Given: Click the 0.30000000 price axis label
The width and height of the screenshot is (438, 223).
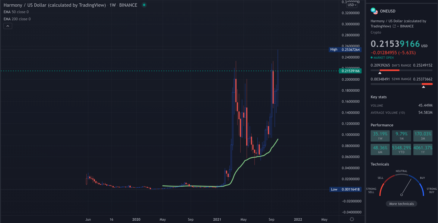Looking at the screenshot, I should pyautogui.click(x=351, y=24).
